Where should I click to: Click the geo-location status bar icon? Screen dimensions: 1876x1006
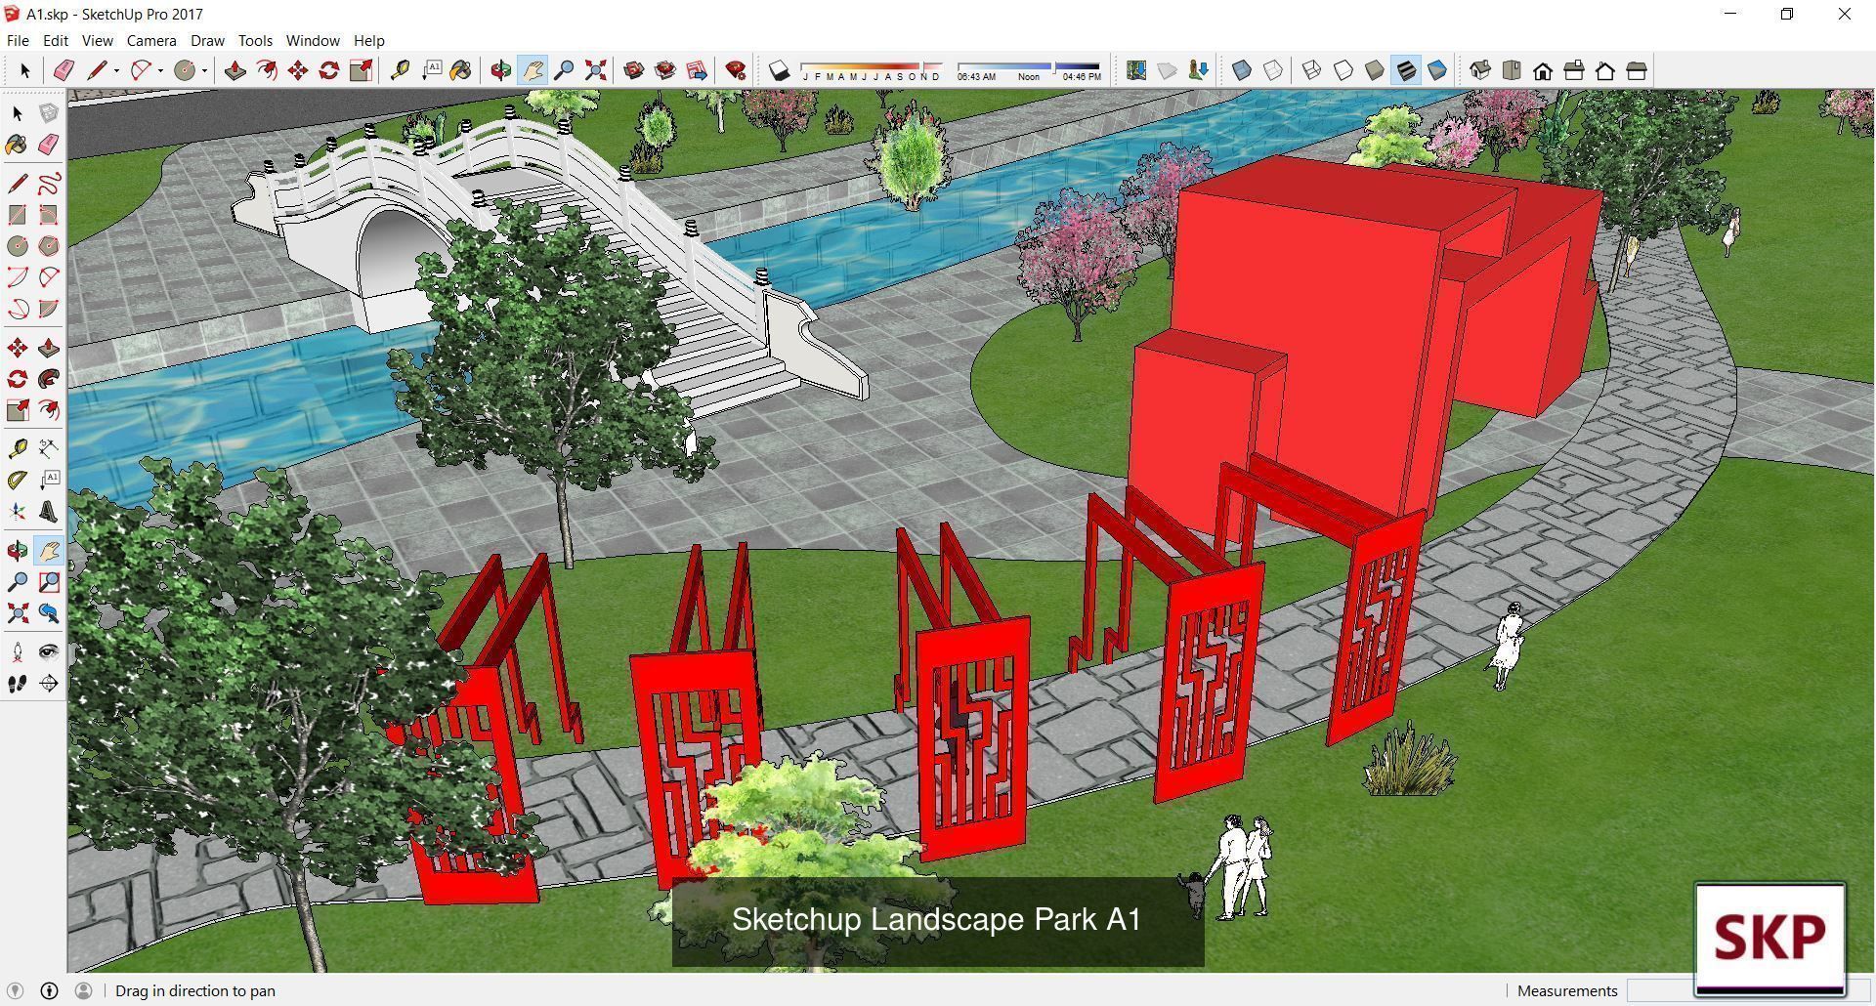[16, 990]
